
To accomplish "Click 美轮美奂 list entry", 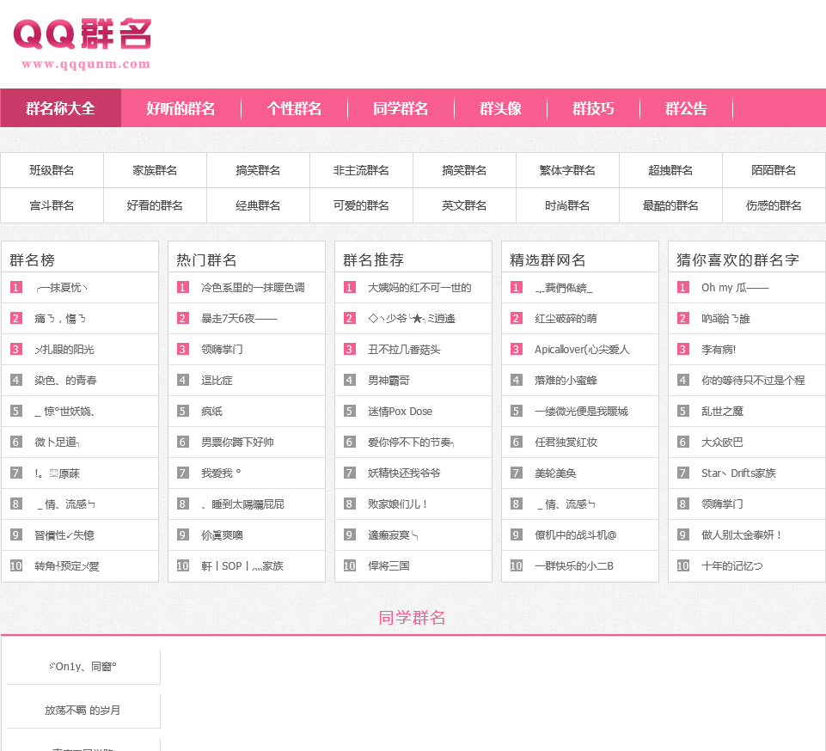I will coord(555,473).
